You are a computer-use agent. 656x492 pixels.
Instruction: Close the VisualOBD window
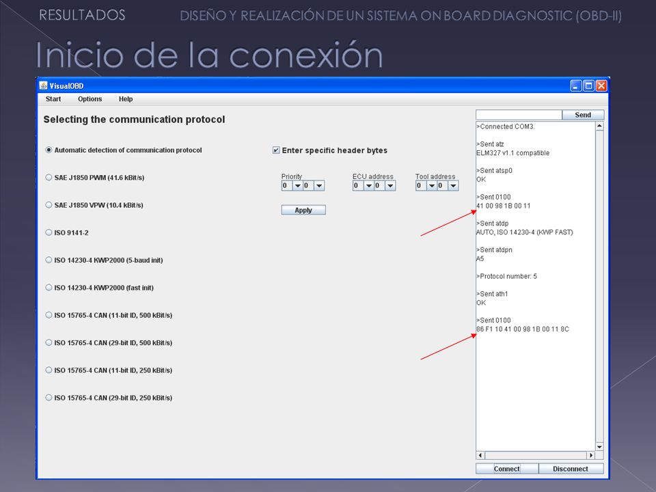pos(601,86)
